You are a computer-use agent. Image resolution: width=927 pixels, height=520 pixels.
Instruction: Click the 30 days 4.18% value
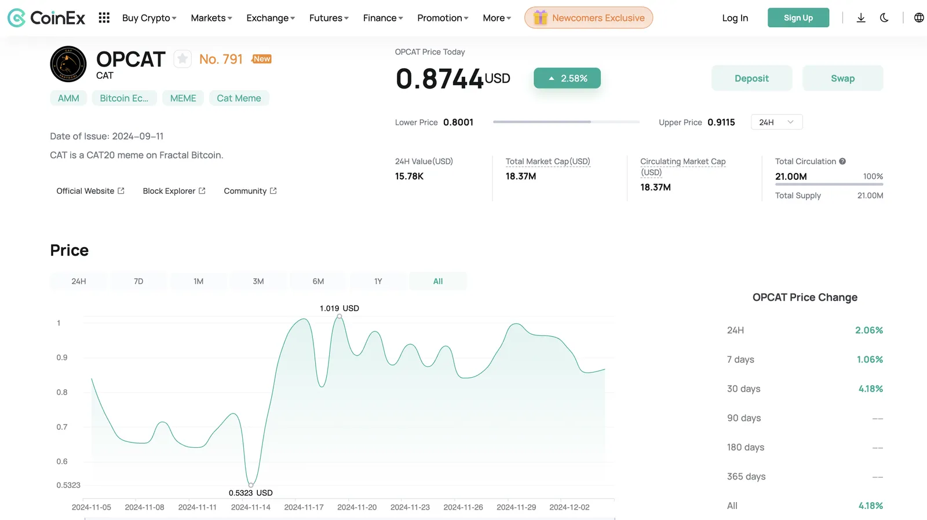(x=870, y=389)
